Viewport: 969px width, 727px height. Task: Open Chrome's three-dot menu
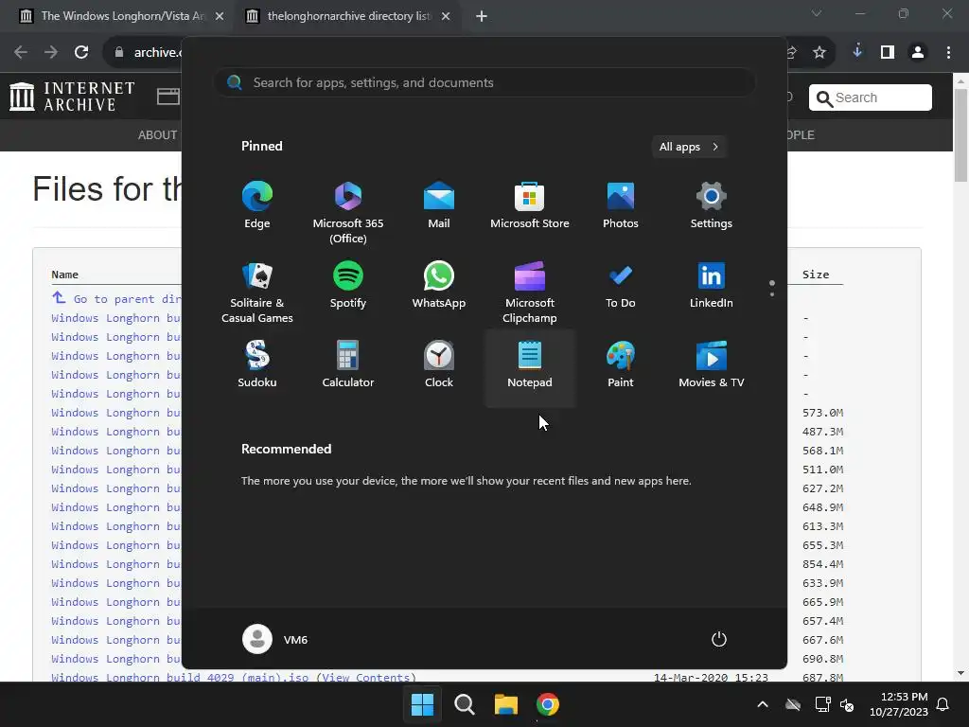[948, 53]
